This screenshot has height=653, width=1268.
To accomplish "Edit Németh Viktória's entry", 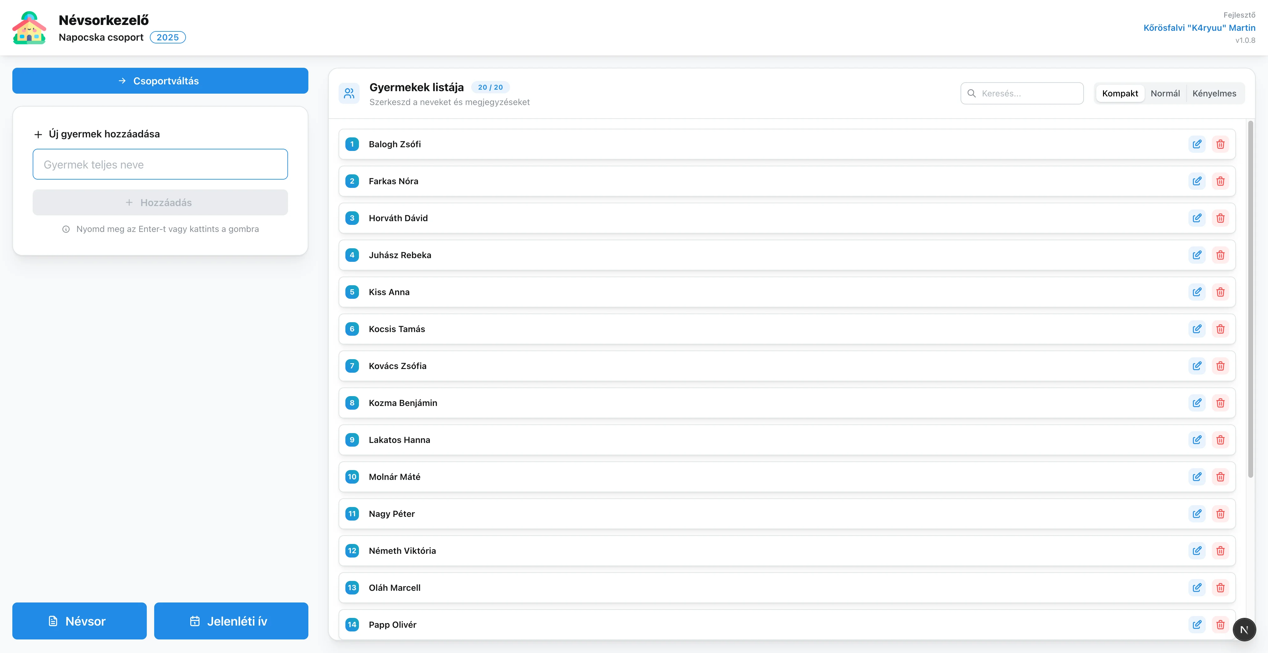I will coord(1197,551).
